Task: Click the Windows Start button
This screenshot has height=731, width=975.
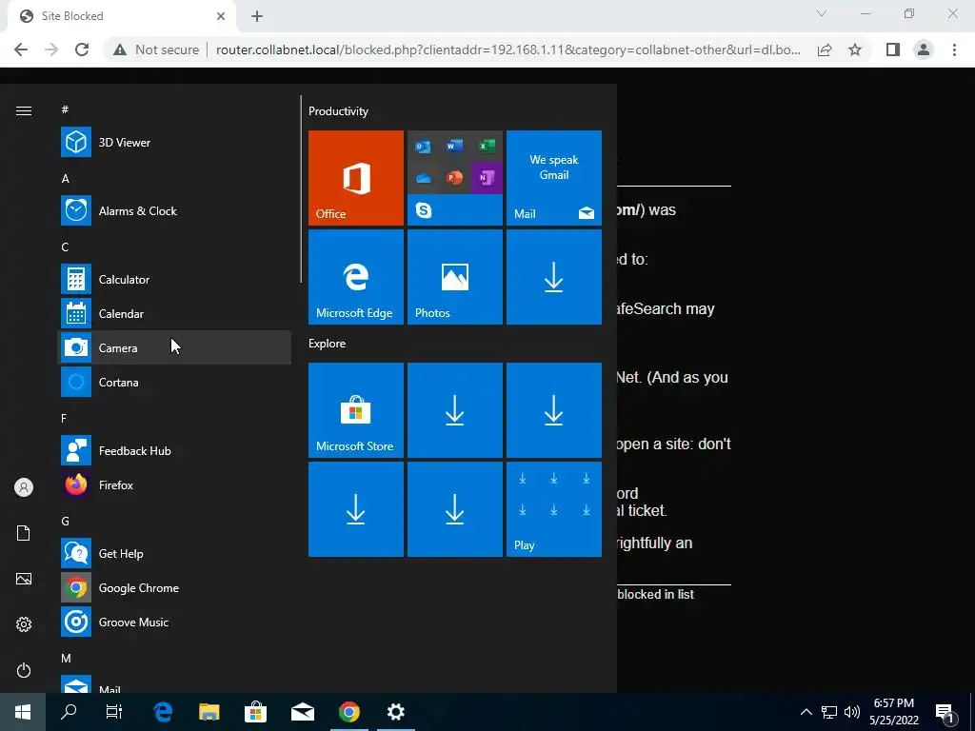Action: [x=23, y=712]
